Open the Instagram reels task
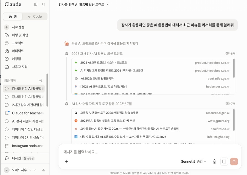The image size is (247, 175). 24,146
